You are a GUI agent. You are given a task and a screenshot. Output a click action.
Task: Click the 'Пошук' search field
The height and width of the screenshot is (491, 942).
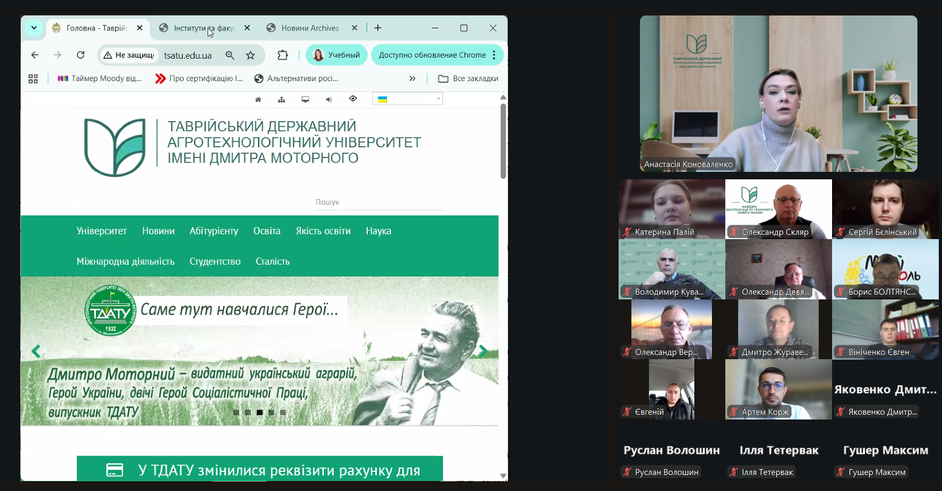[x=379, y=202]
